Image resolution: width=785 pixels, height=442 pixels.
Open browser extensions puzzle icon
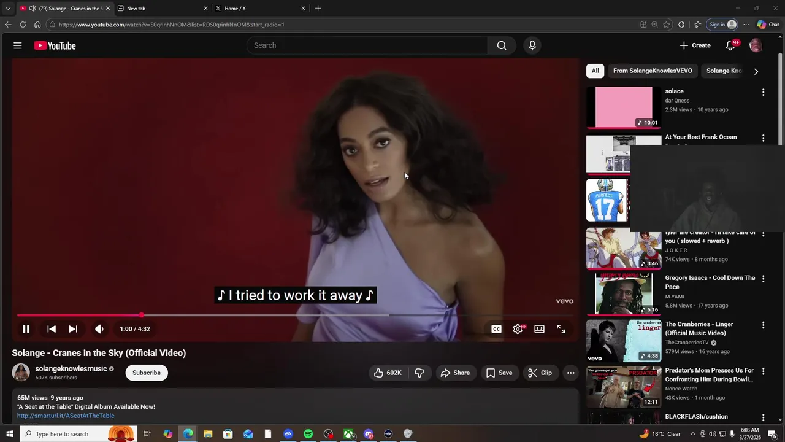[x=681, y=25]
